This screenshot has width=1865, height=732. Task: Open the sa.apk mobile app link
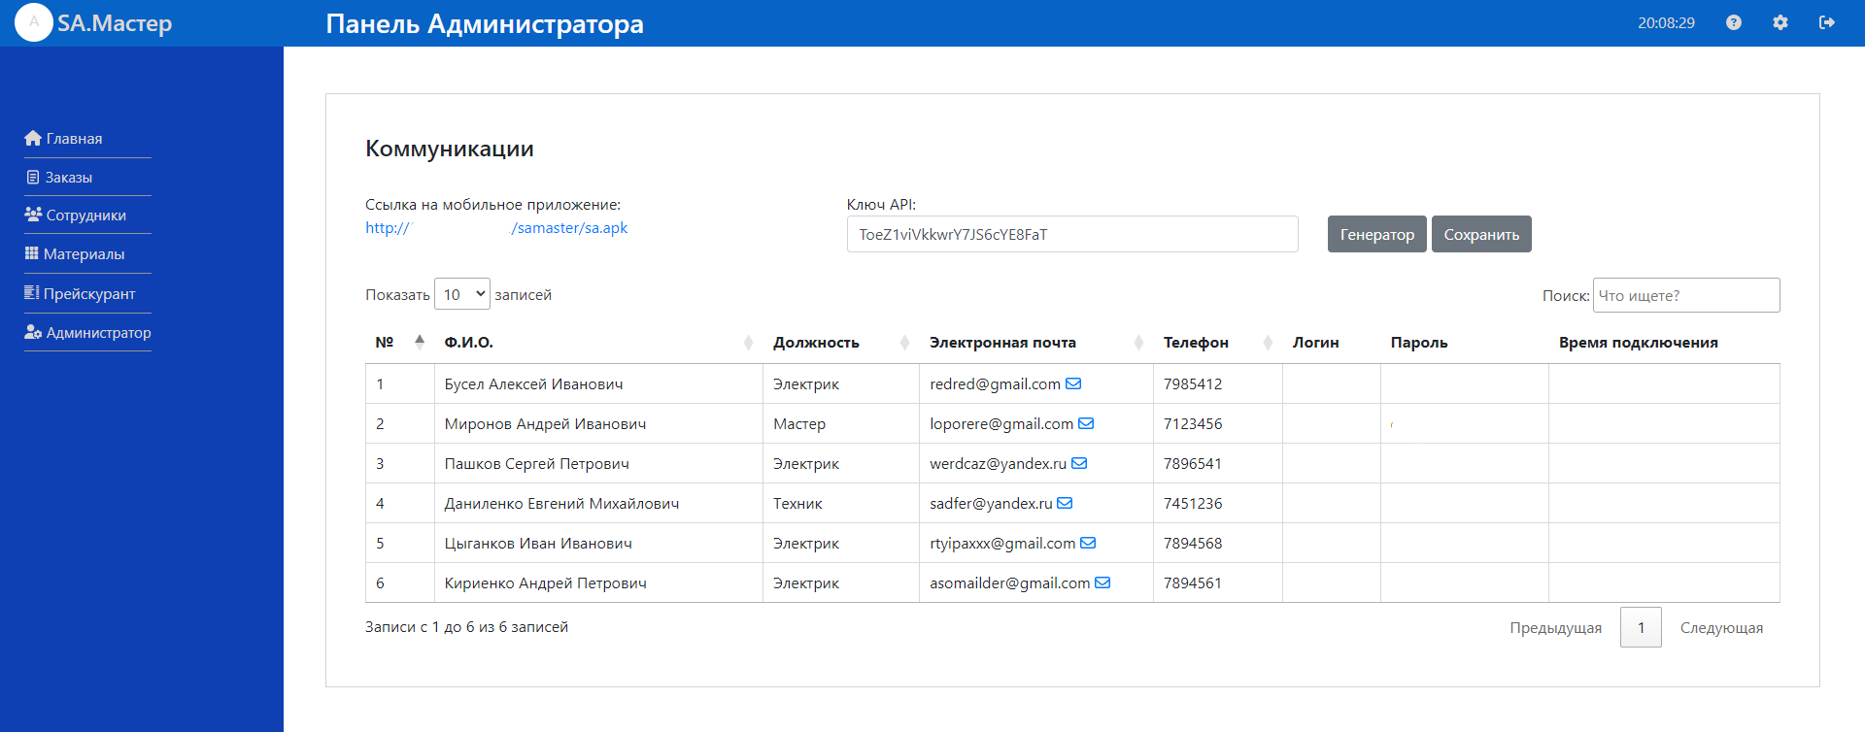[569, 228]
